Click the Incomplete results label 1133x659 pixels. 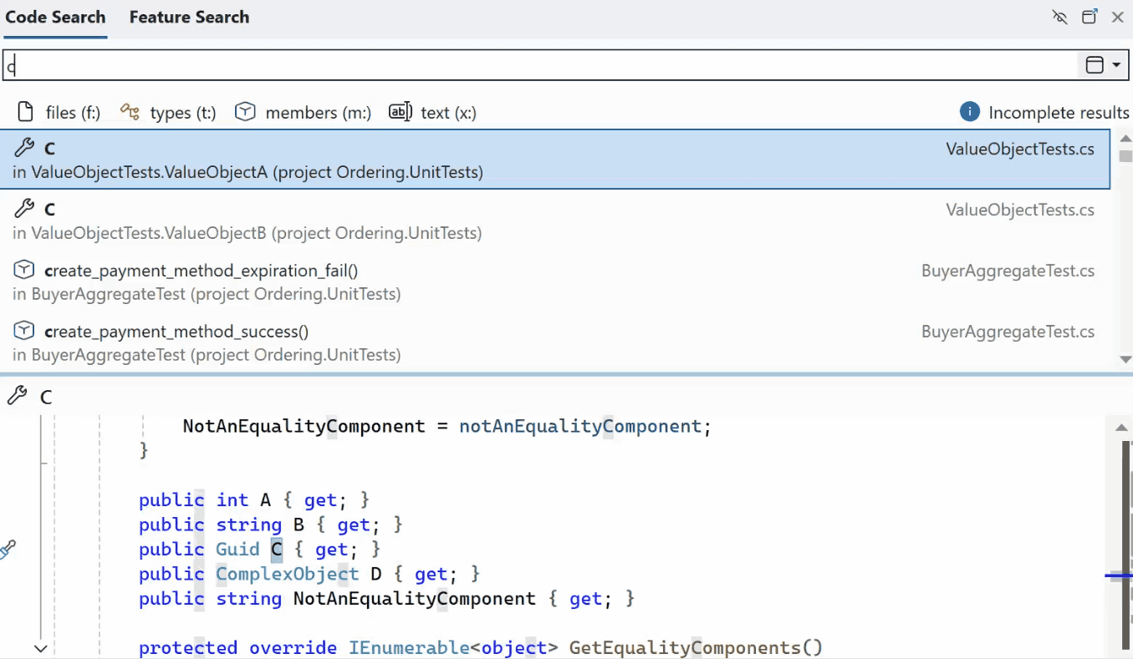(1059, 112)
